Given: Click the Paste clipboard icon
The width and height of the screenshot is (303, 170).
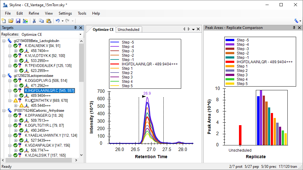Looking at the screenshot, I should 49,21.
